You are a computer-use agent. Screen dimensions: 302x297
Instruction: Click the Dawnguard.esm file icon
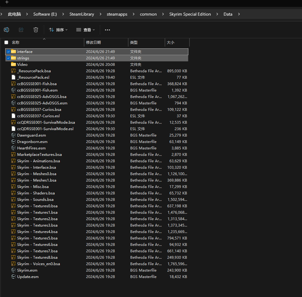[13, 135]
